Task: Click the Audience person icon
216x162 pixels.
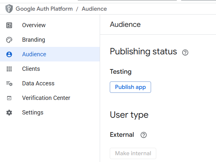Action: coord(9,54)
